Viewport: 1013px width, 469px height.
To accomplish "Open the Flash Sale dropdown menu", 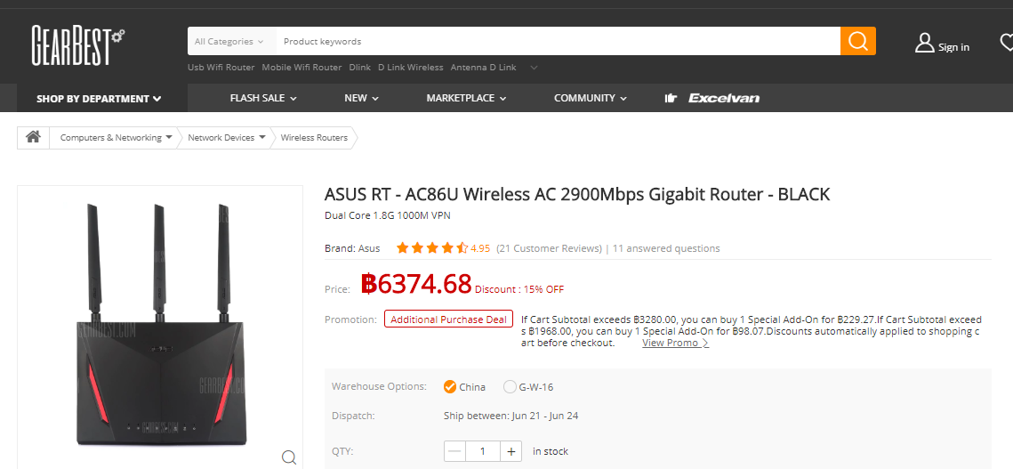I will click(263, 98).
